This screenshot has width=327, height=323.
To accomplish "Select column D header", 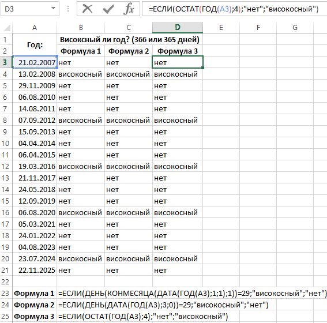I will tap(178, 27).
